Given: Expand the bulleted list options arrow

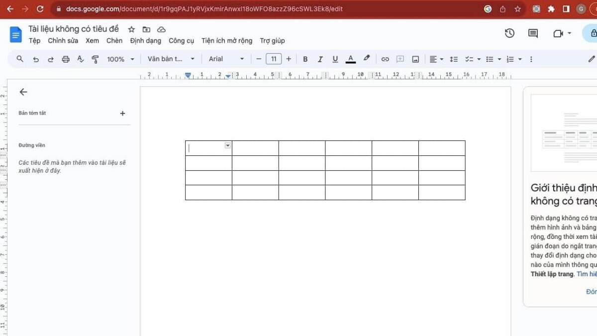Looking at the screenshot, I should pyautogui.click(x=499, y=59).
